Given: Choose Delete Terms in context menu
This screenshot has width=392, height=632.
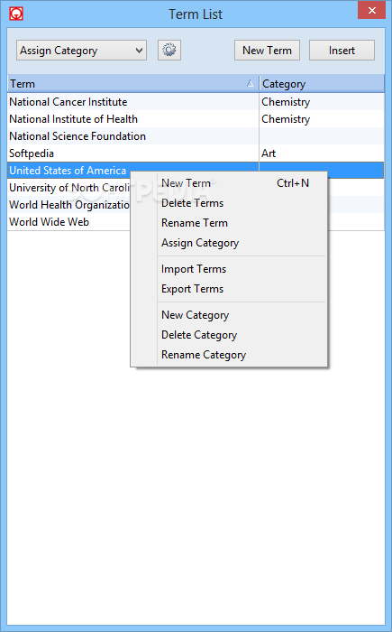Looking at the screenshot, I should click(229, 203).
